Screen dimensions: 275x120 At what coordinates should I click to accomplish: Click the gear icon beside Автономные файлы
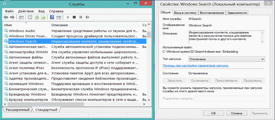pyautogui.click(x=6, y=57)
